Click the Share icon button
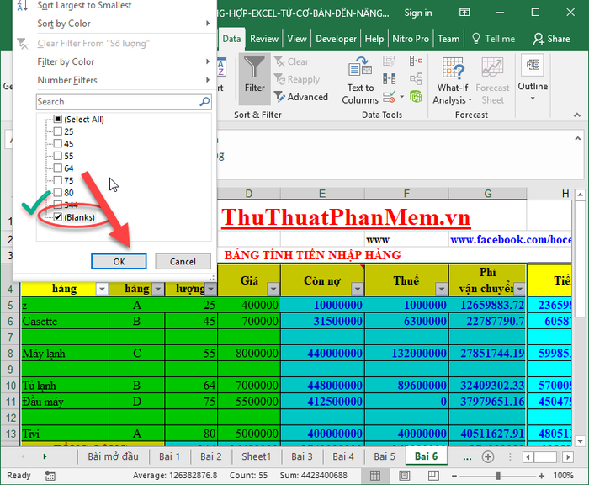This screenshot has width=589, height=485. pyautogui.click(x=552, y=39)
